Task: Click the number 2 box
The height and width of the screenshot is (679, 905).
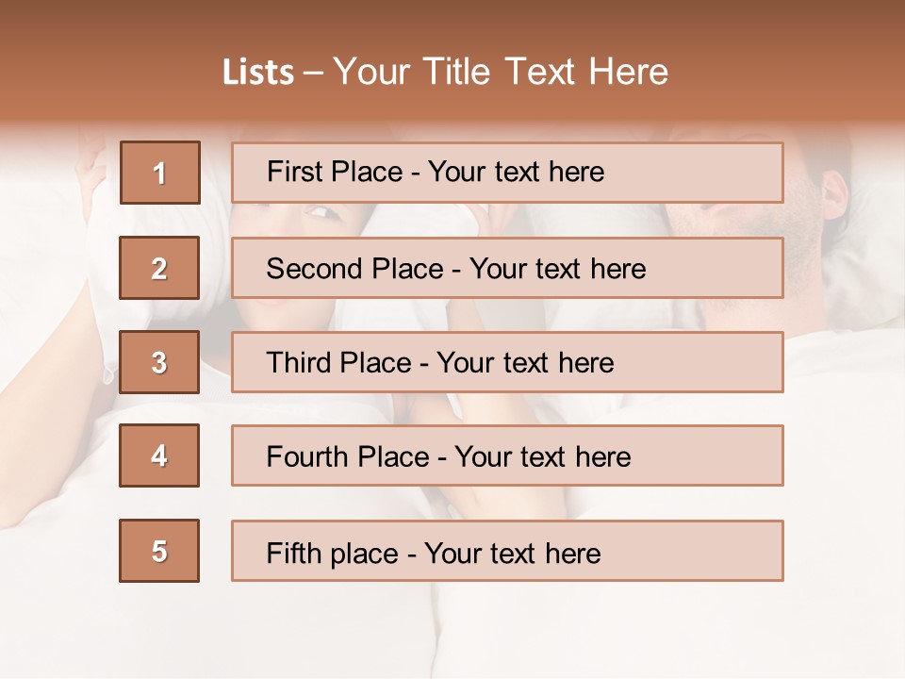Action: [x=159, y=269]
